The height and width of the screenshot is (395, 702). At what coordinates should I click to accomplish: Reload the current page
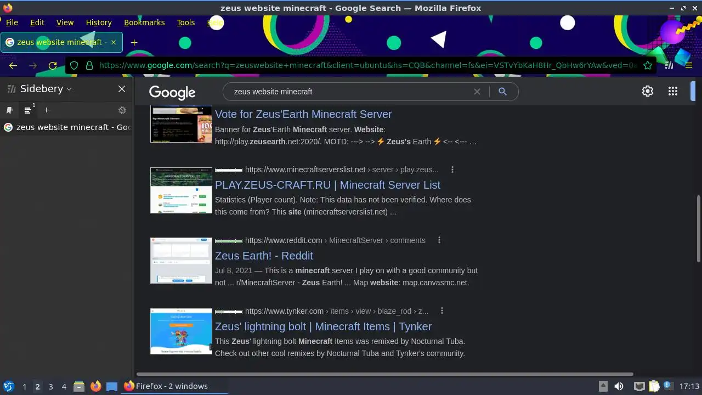tap(53, 65)
